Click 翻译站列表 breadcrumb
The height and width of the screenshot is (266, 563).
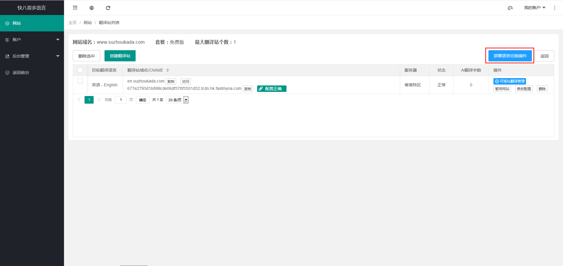pos(109,23)
